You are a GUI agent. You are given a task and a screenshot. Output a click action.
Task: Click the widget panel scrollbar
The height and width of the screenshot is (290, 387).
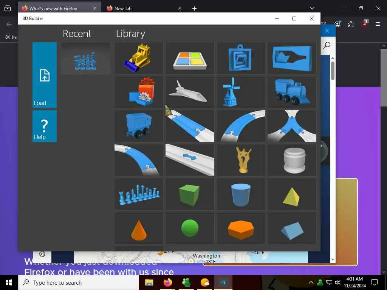tap(333, 71)
